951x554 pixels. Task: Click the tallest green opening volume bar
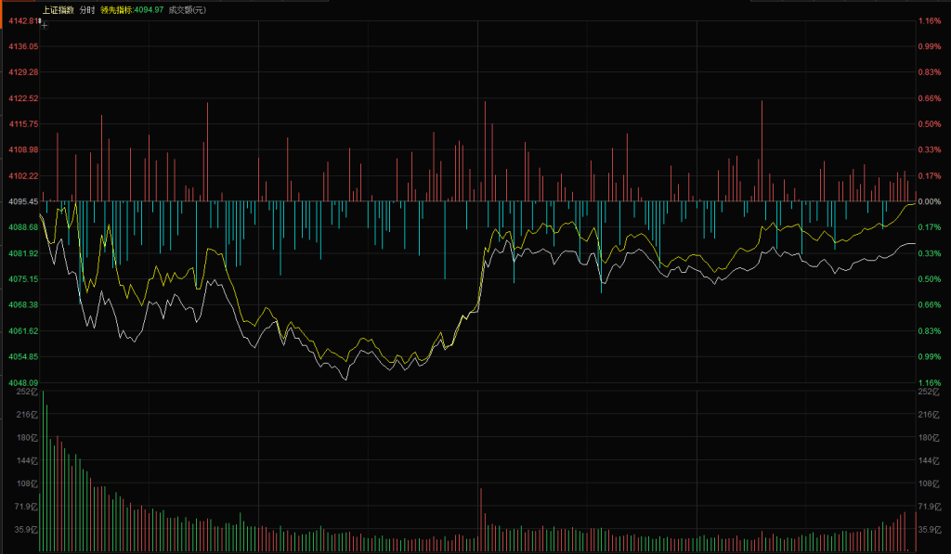coord(44,473)
